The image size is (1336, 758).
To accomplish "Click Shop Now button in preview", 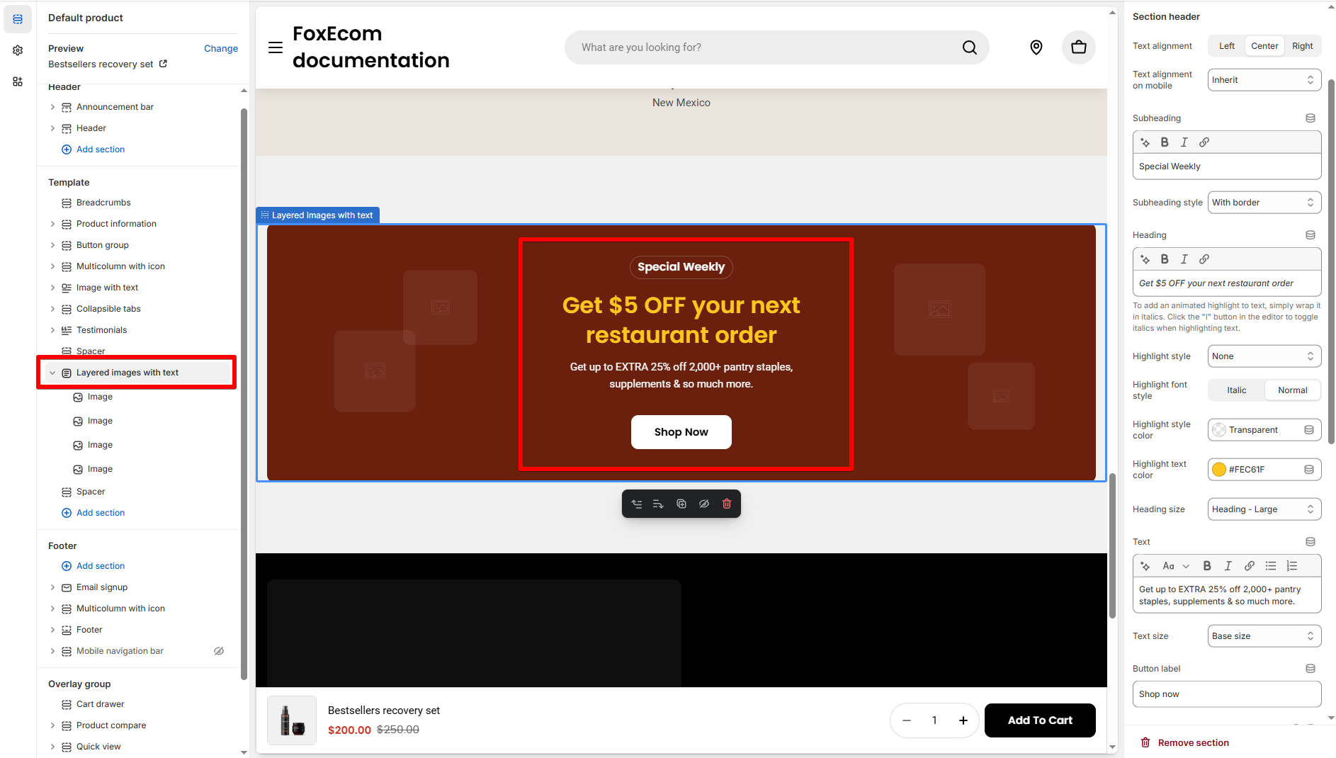I will (681, 432).
